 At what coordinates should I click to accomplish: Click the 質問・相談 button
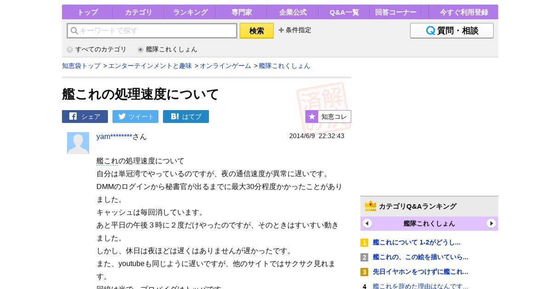click(x=452, y=31)
